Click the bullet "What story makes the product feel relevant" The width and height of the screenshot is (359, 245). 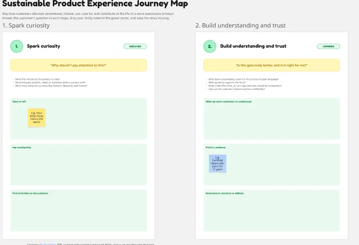click(51, 86)
